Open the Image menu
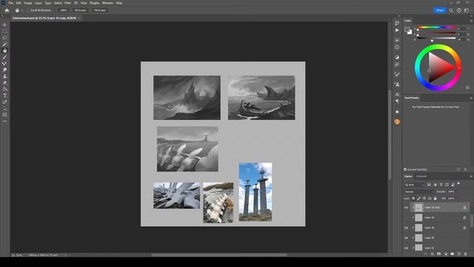 pos(28,3)
